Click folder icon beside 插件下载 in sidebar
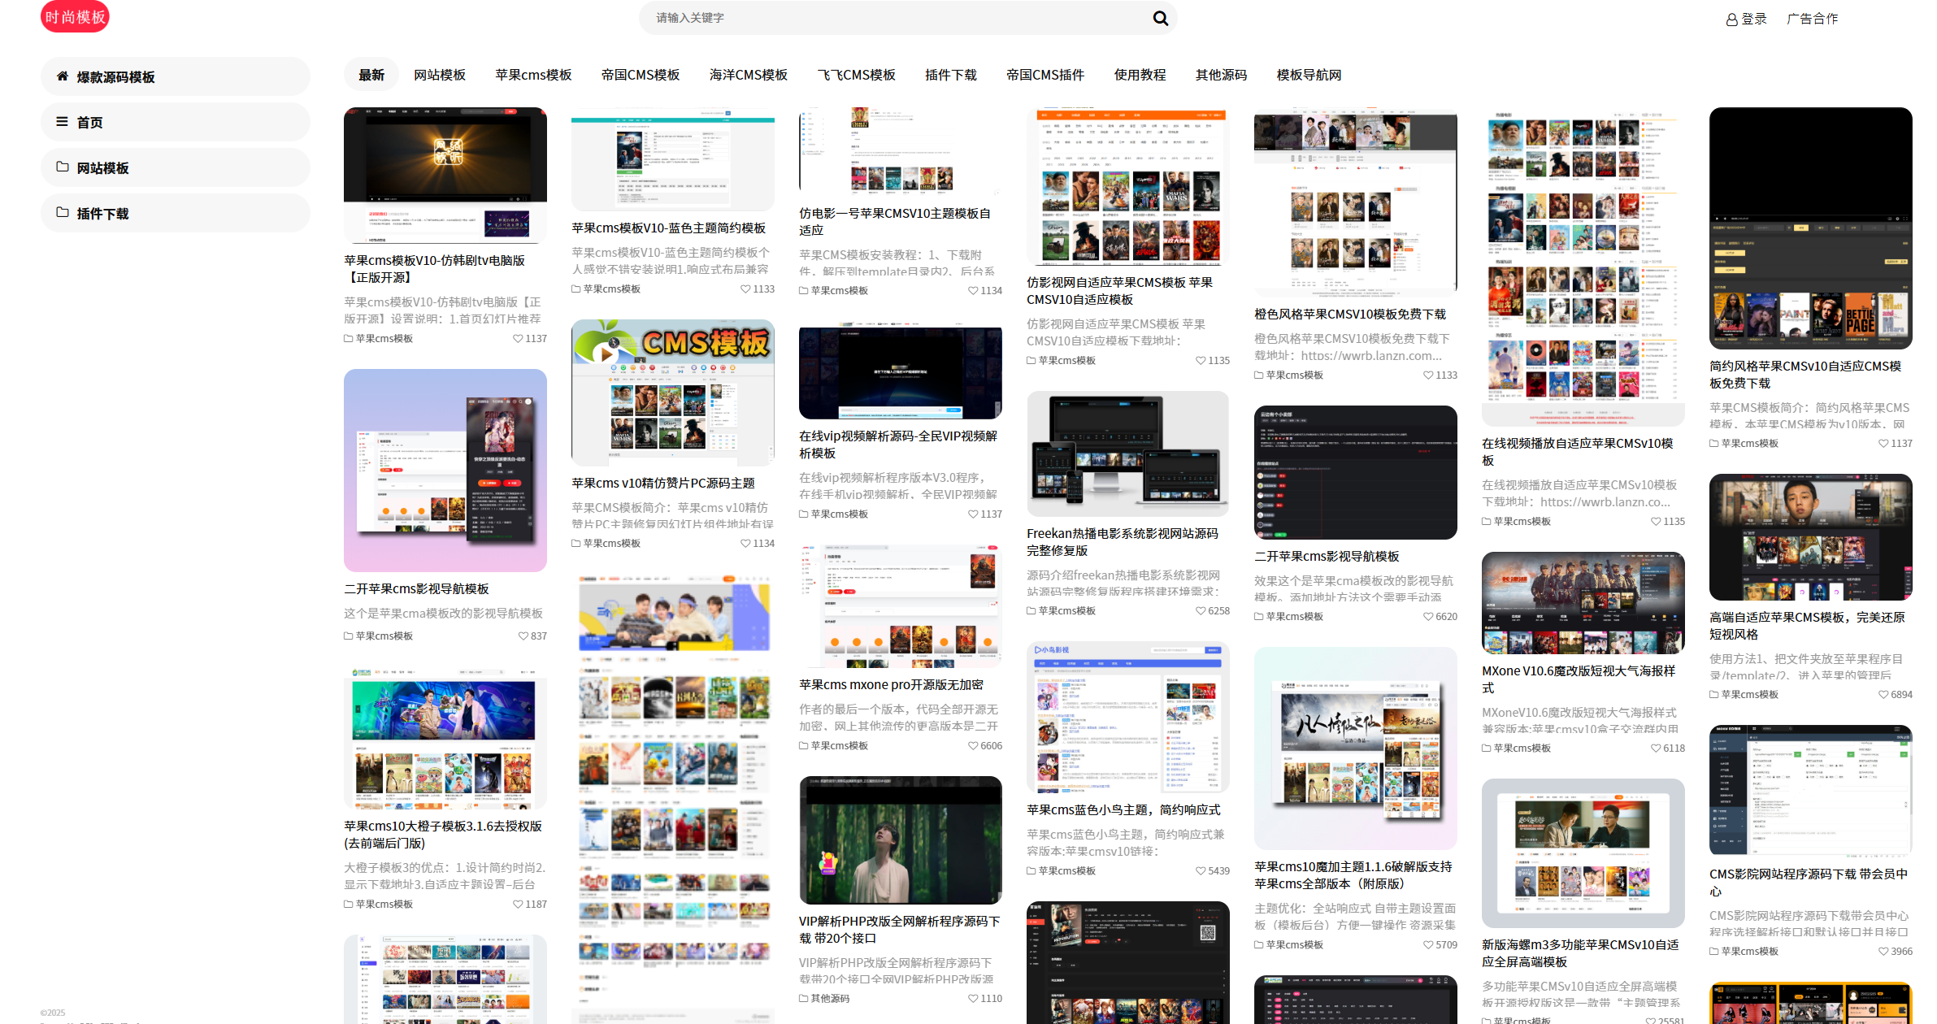 click(x=63, y=212)
